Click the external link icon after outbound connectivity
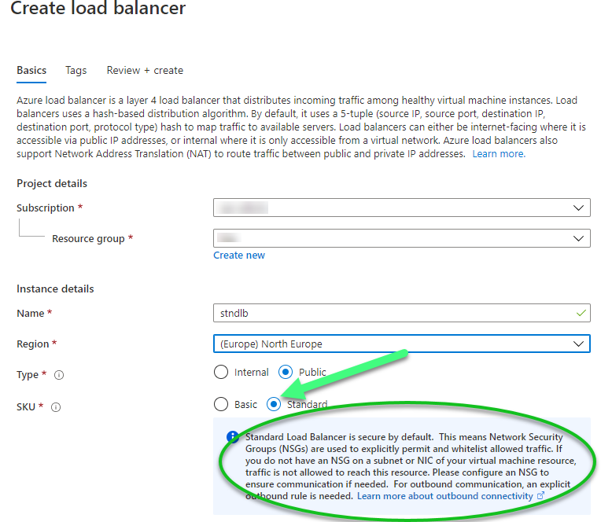The height and width of the screenshot is (522, 612). [x=540, y=496]
